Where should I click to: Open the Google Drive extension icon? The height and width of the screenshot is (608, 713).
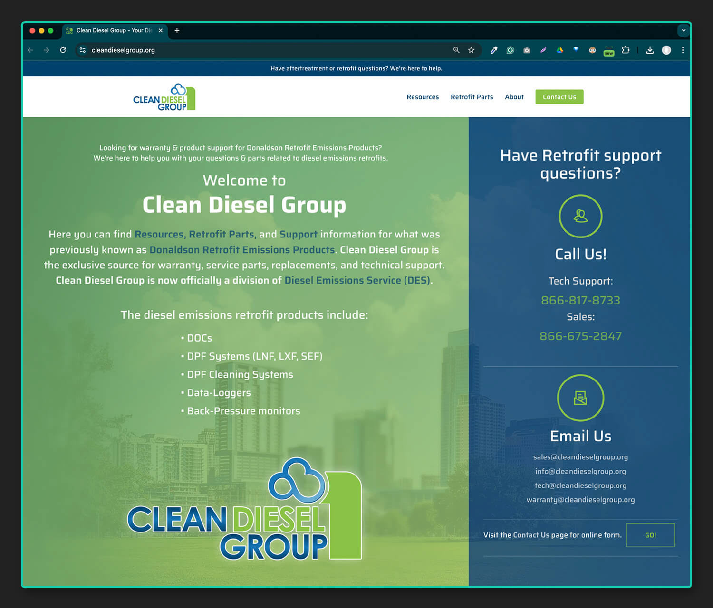559,50
